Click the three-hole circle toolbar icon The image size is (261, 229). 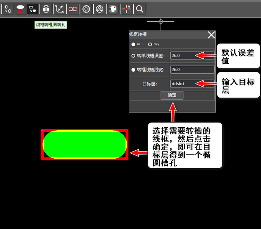point(99,8)
